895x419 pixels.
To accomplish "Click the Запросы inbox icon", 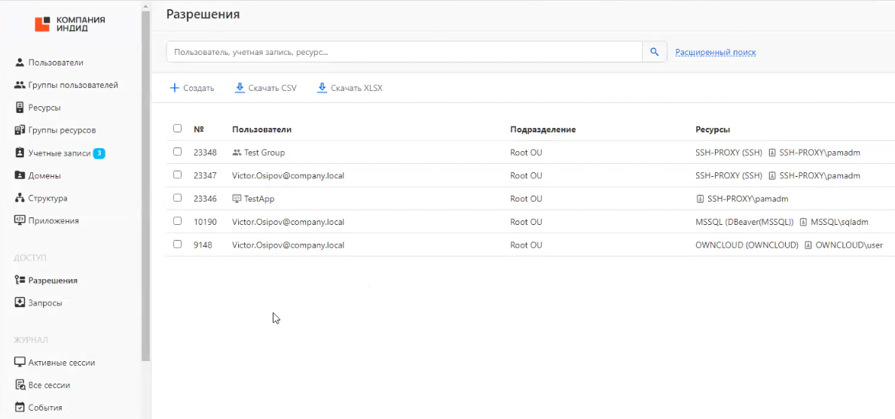I will click(x=20, y=302).
